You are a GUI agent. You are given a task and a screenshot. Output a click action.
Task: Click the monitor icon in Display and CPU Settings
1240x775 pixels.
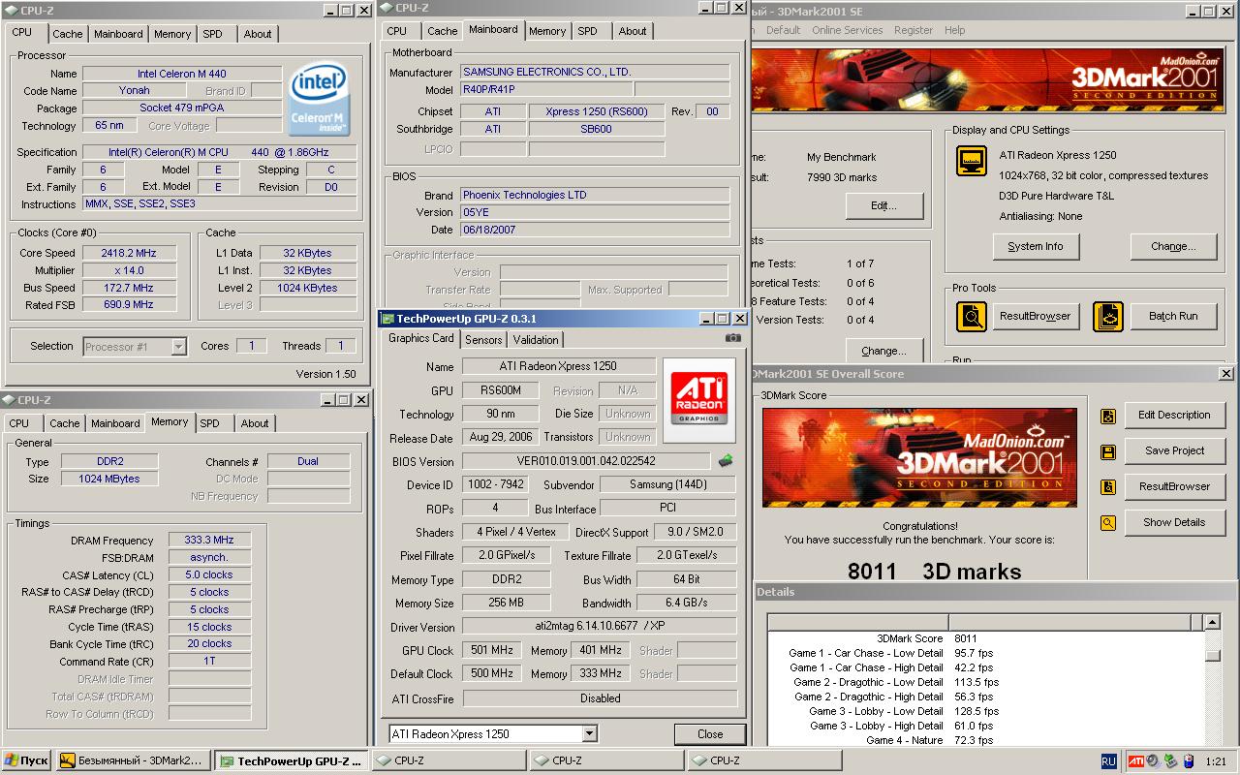972,161
